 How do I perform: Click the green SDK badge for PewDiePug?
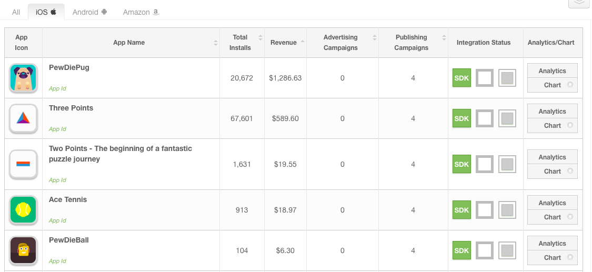pyautogui.click(x=461, y=78)
